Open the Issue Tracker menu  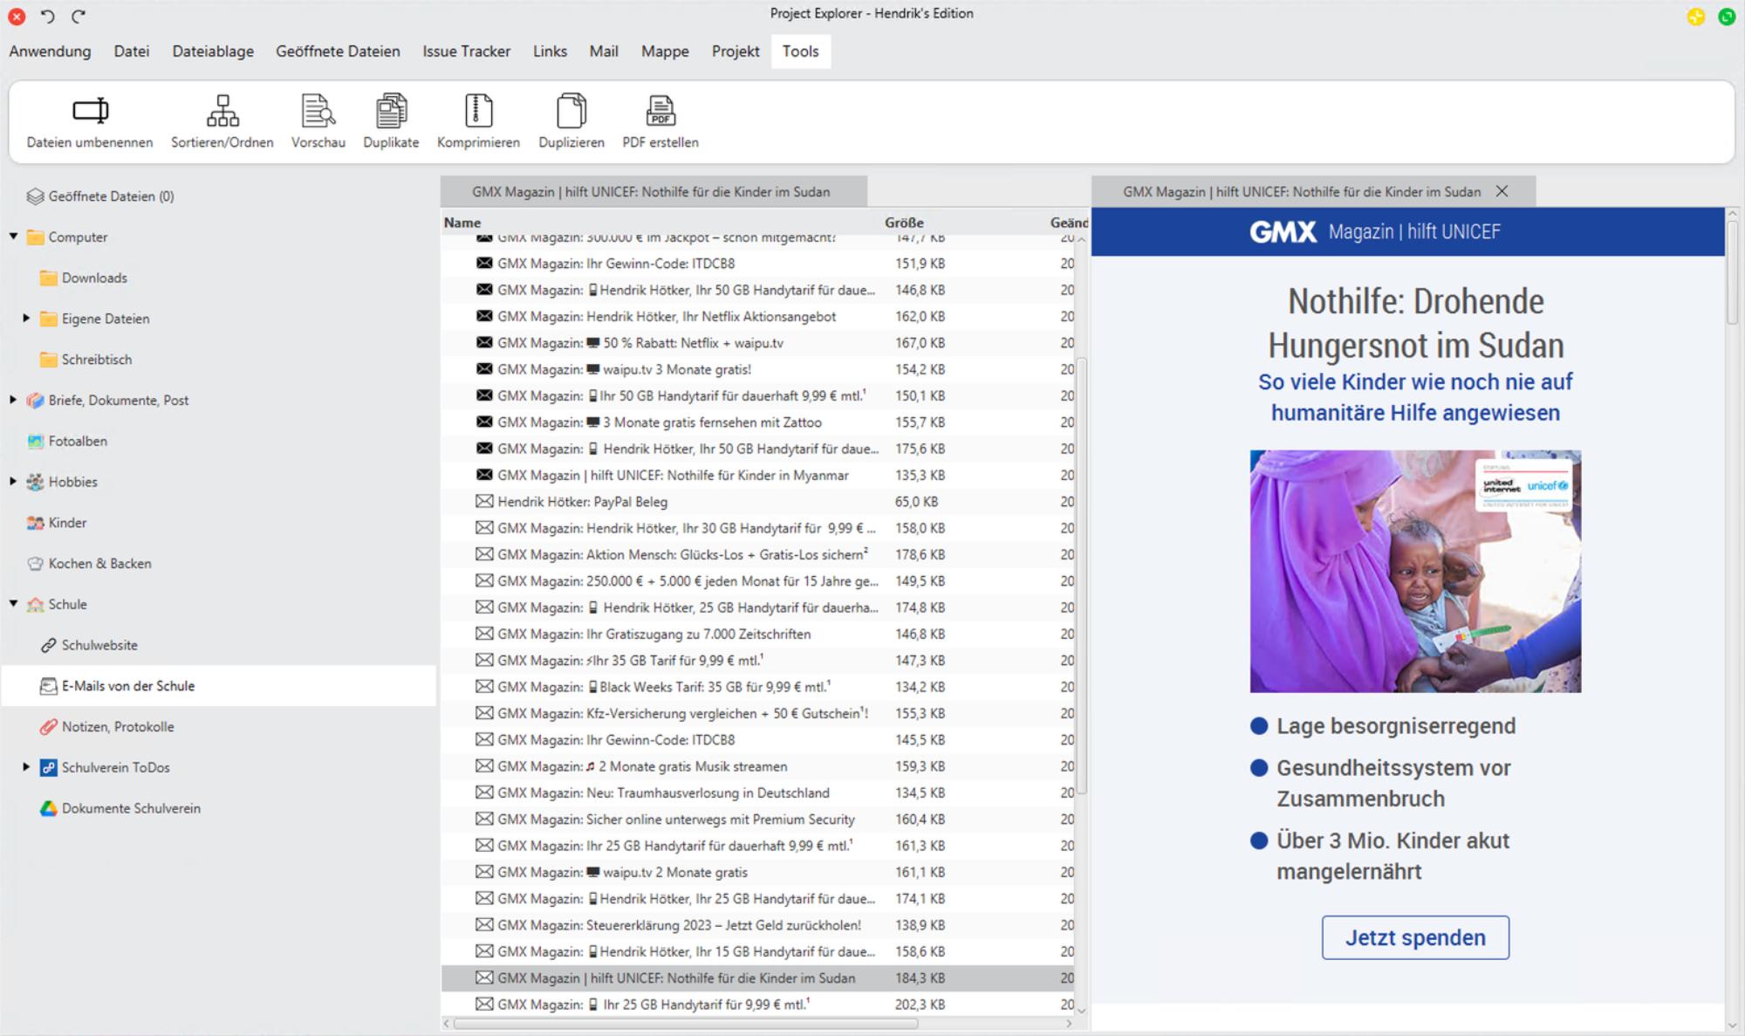pos(466,51)
